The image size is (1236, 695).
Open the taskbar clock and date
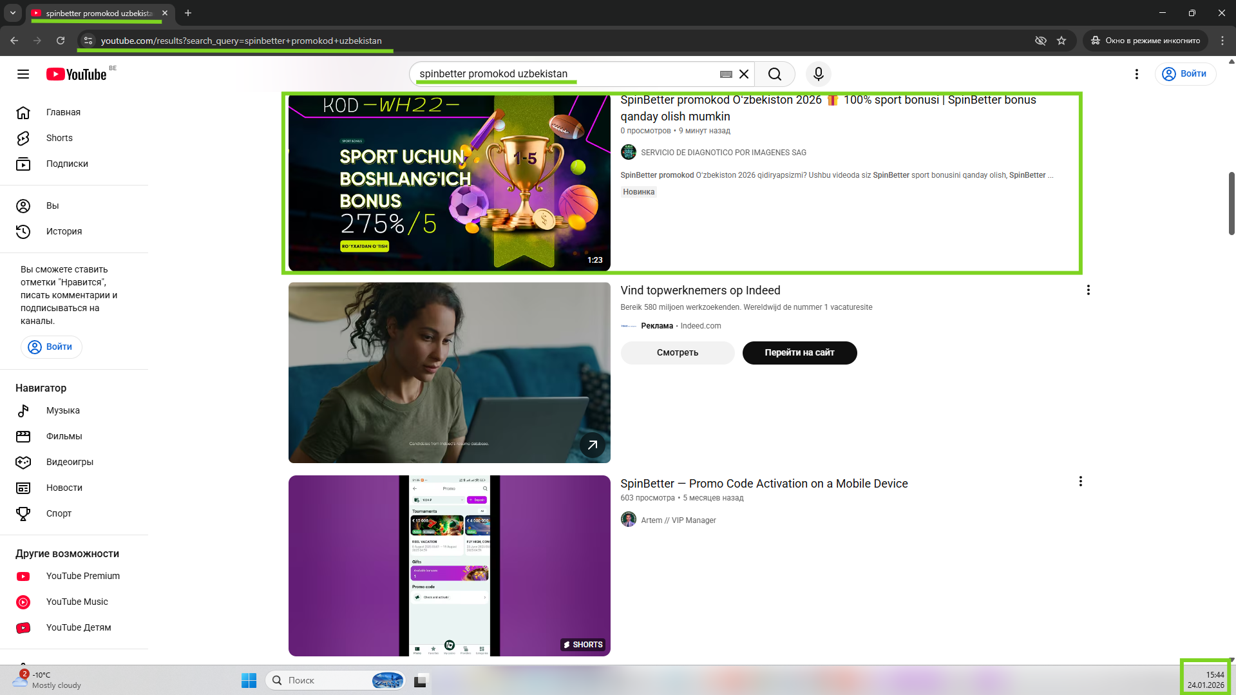[x=1206, y=680]
